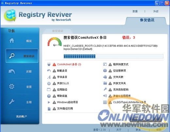
Task: Switch to the 修复错误 tab at top right
Action: 147,20
